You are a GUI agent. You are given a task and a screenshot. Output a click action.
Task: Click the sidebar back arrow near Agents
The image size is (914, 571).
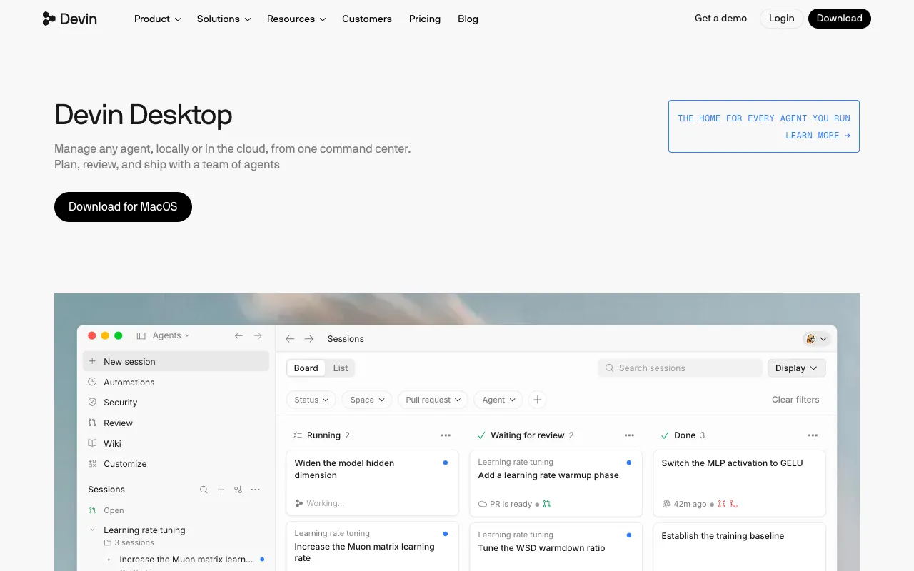coord(239,335)
